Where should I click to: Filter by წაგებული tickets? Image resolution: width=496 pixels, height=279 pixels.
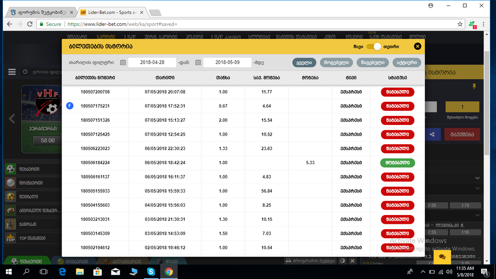(372, 62)
